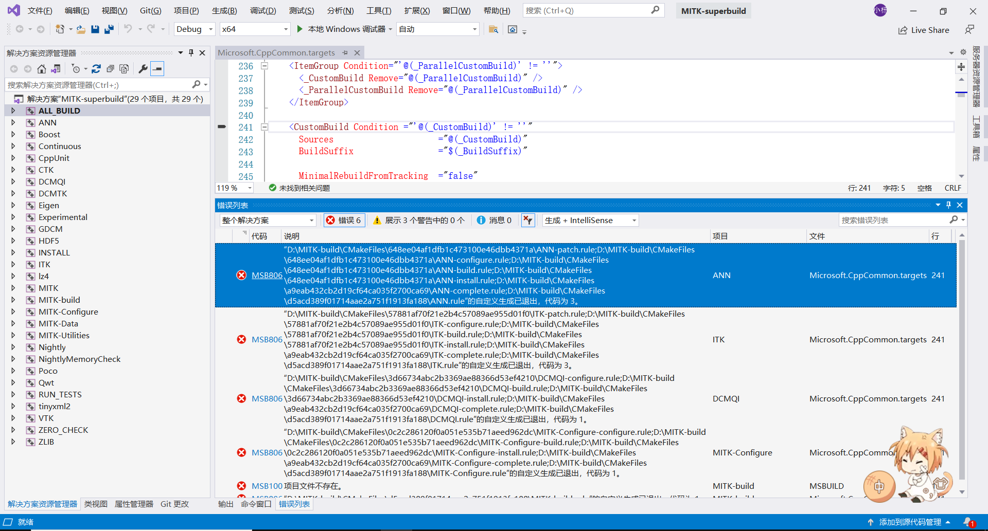The width and height of the screenshot is (988, 531).
Task: Open the Debug configuration dropdown
Action: [195, 29]
